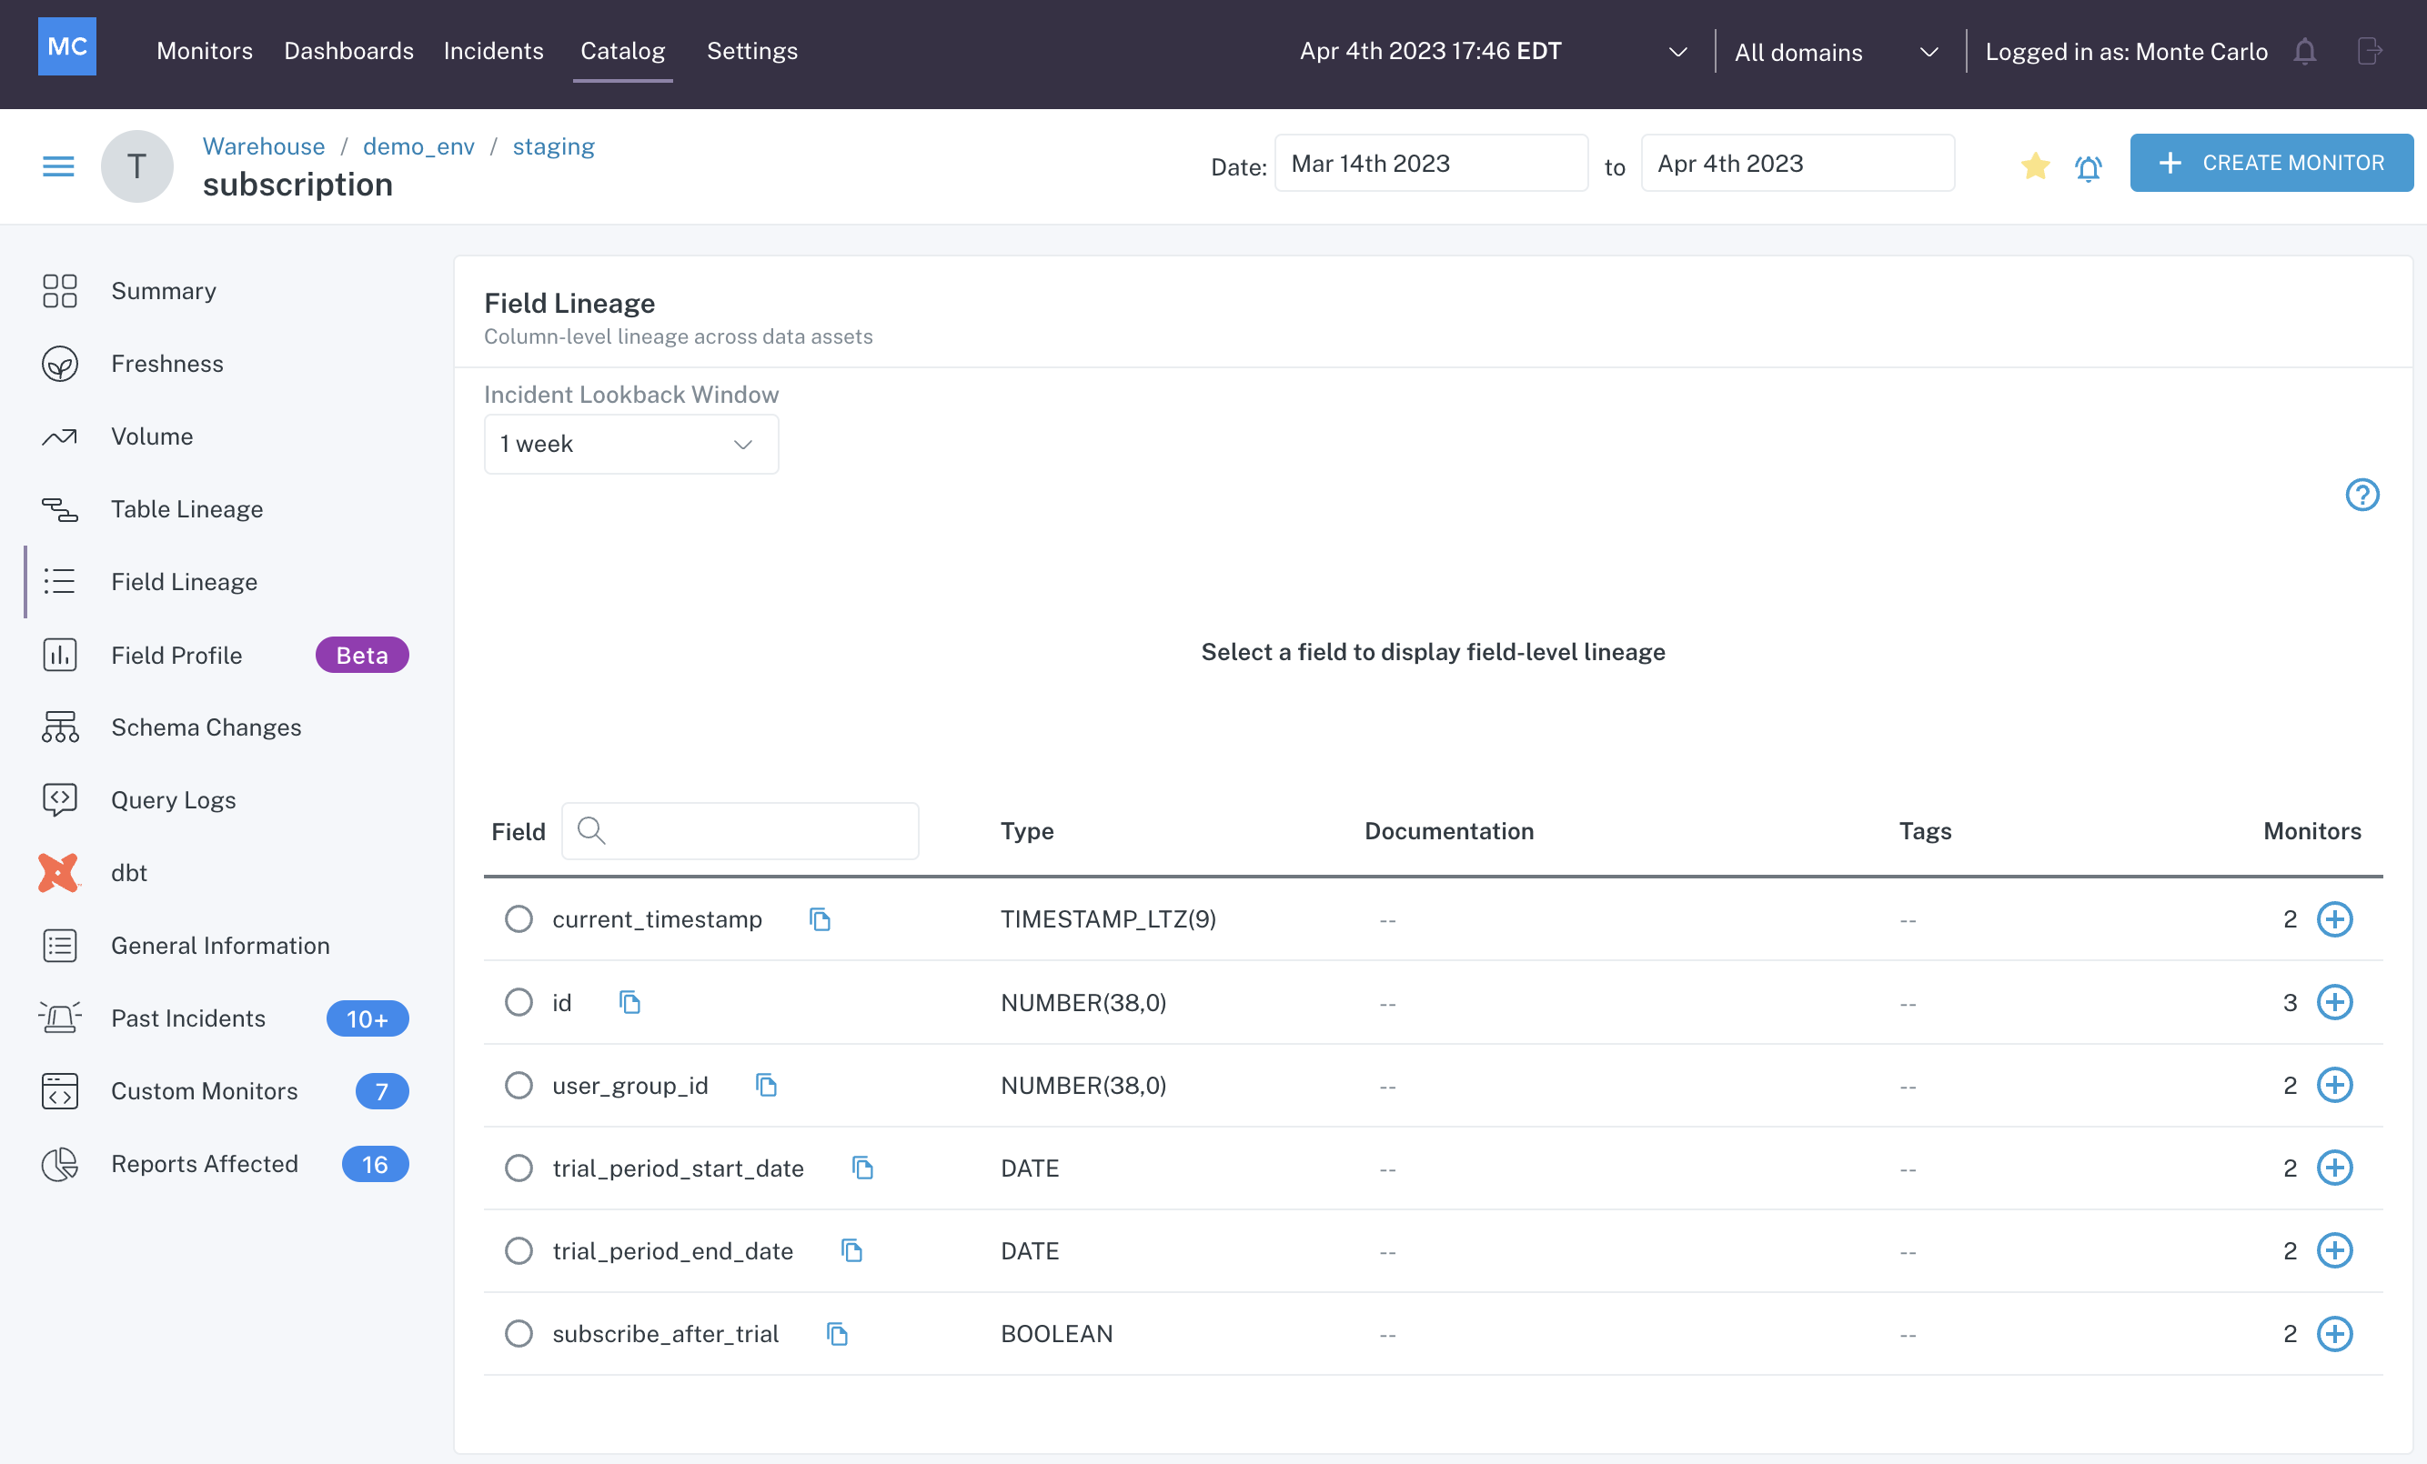Copy the trial_period_start_date field name

tap(863, 1168)
